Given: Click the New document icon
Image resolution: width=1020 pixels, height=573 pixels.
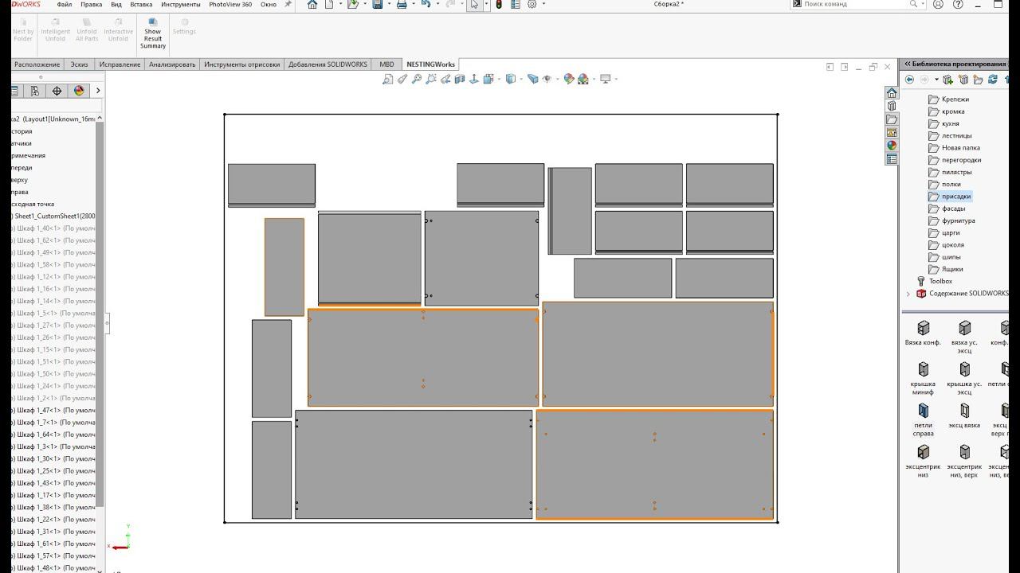Looking at the screenshot, I should pos(329,4).
